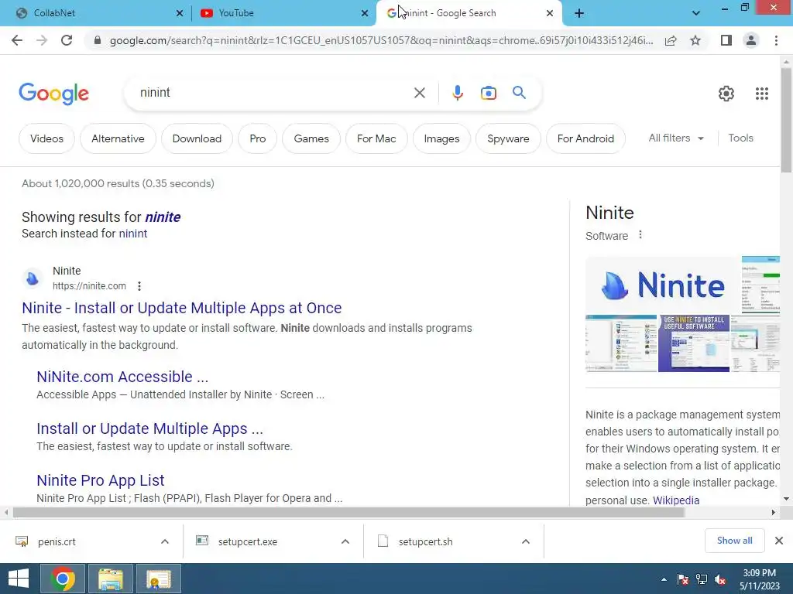Click the URL address bar
The image size is (793, 594).
pos(381,40)
